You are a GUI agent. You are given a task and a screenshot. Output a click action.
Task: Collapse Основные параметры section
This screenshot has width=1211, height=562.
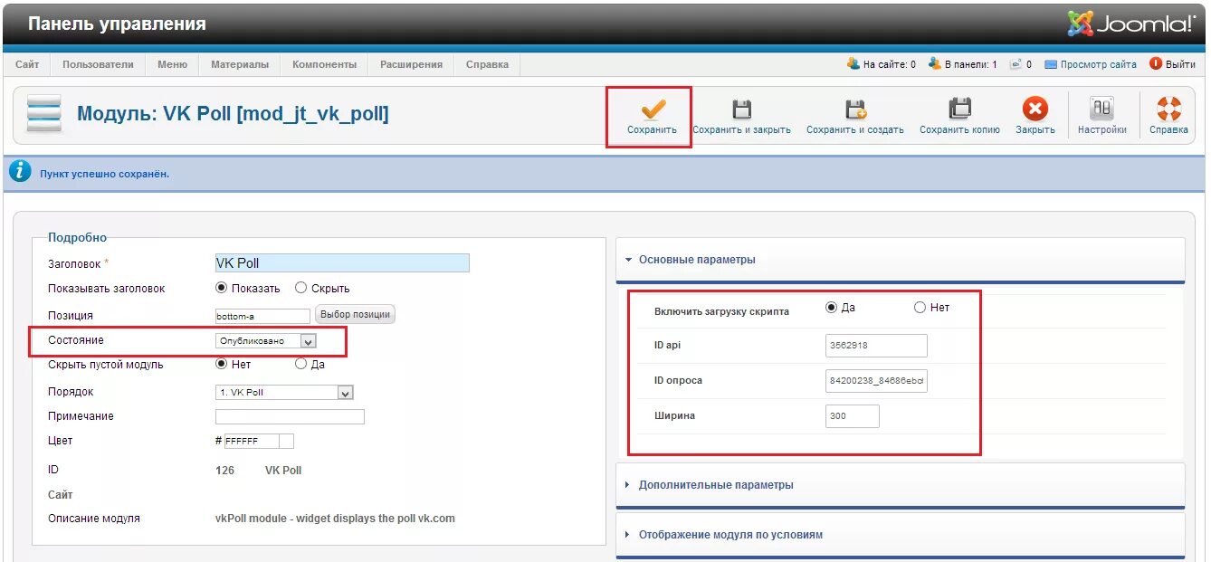pyautogui.click(x=901, y=260)
